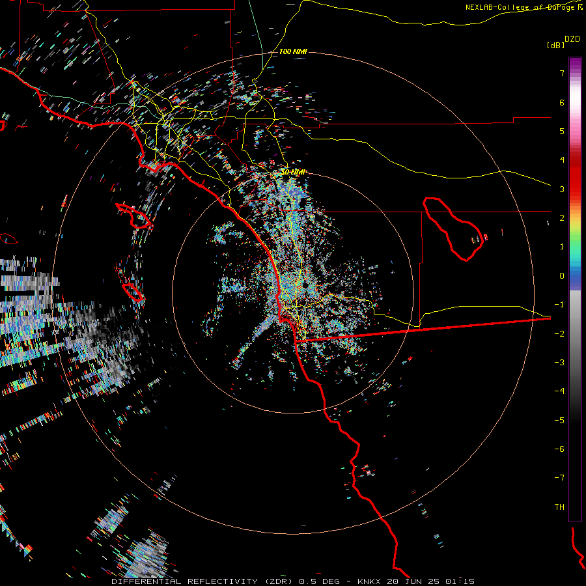Click the 3 tick on the color scale
This screenshot has height=586, width=586.
click(562, 189)
